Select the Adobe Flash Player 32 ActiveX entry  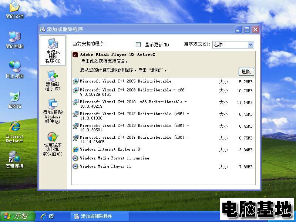(164, 64)
